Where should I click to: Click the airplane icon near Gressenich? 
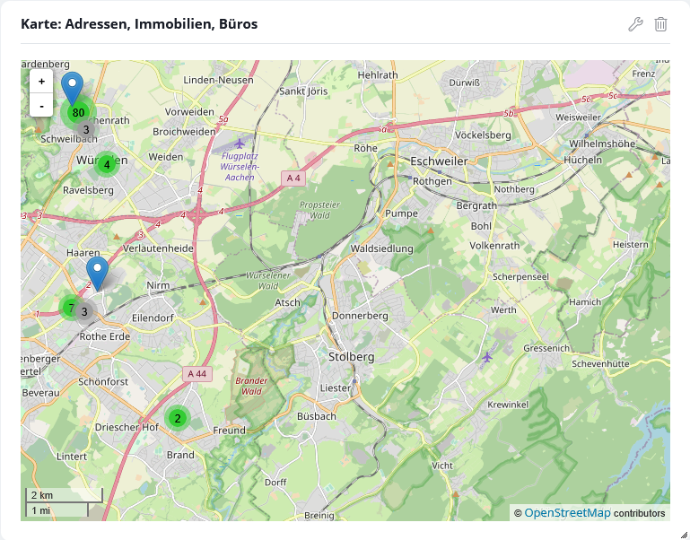(487, 357)
